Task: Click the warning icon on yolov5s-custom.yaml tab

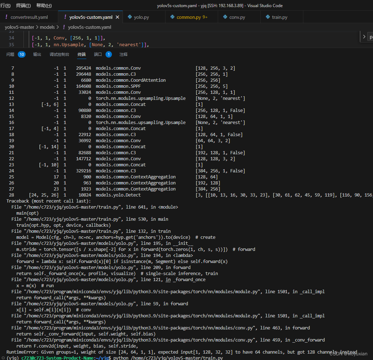Action: 65,16
